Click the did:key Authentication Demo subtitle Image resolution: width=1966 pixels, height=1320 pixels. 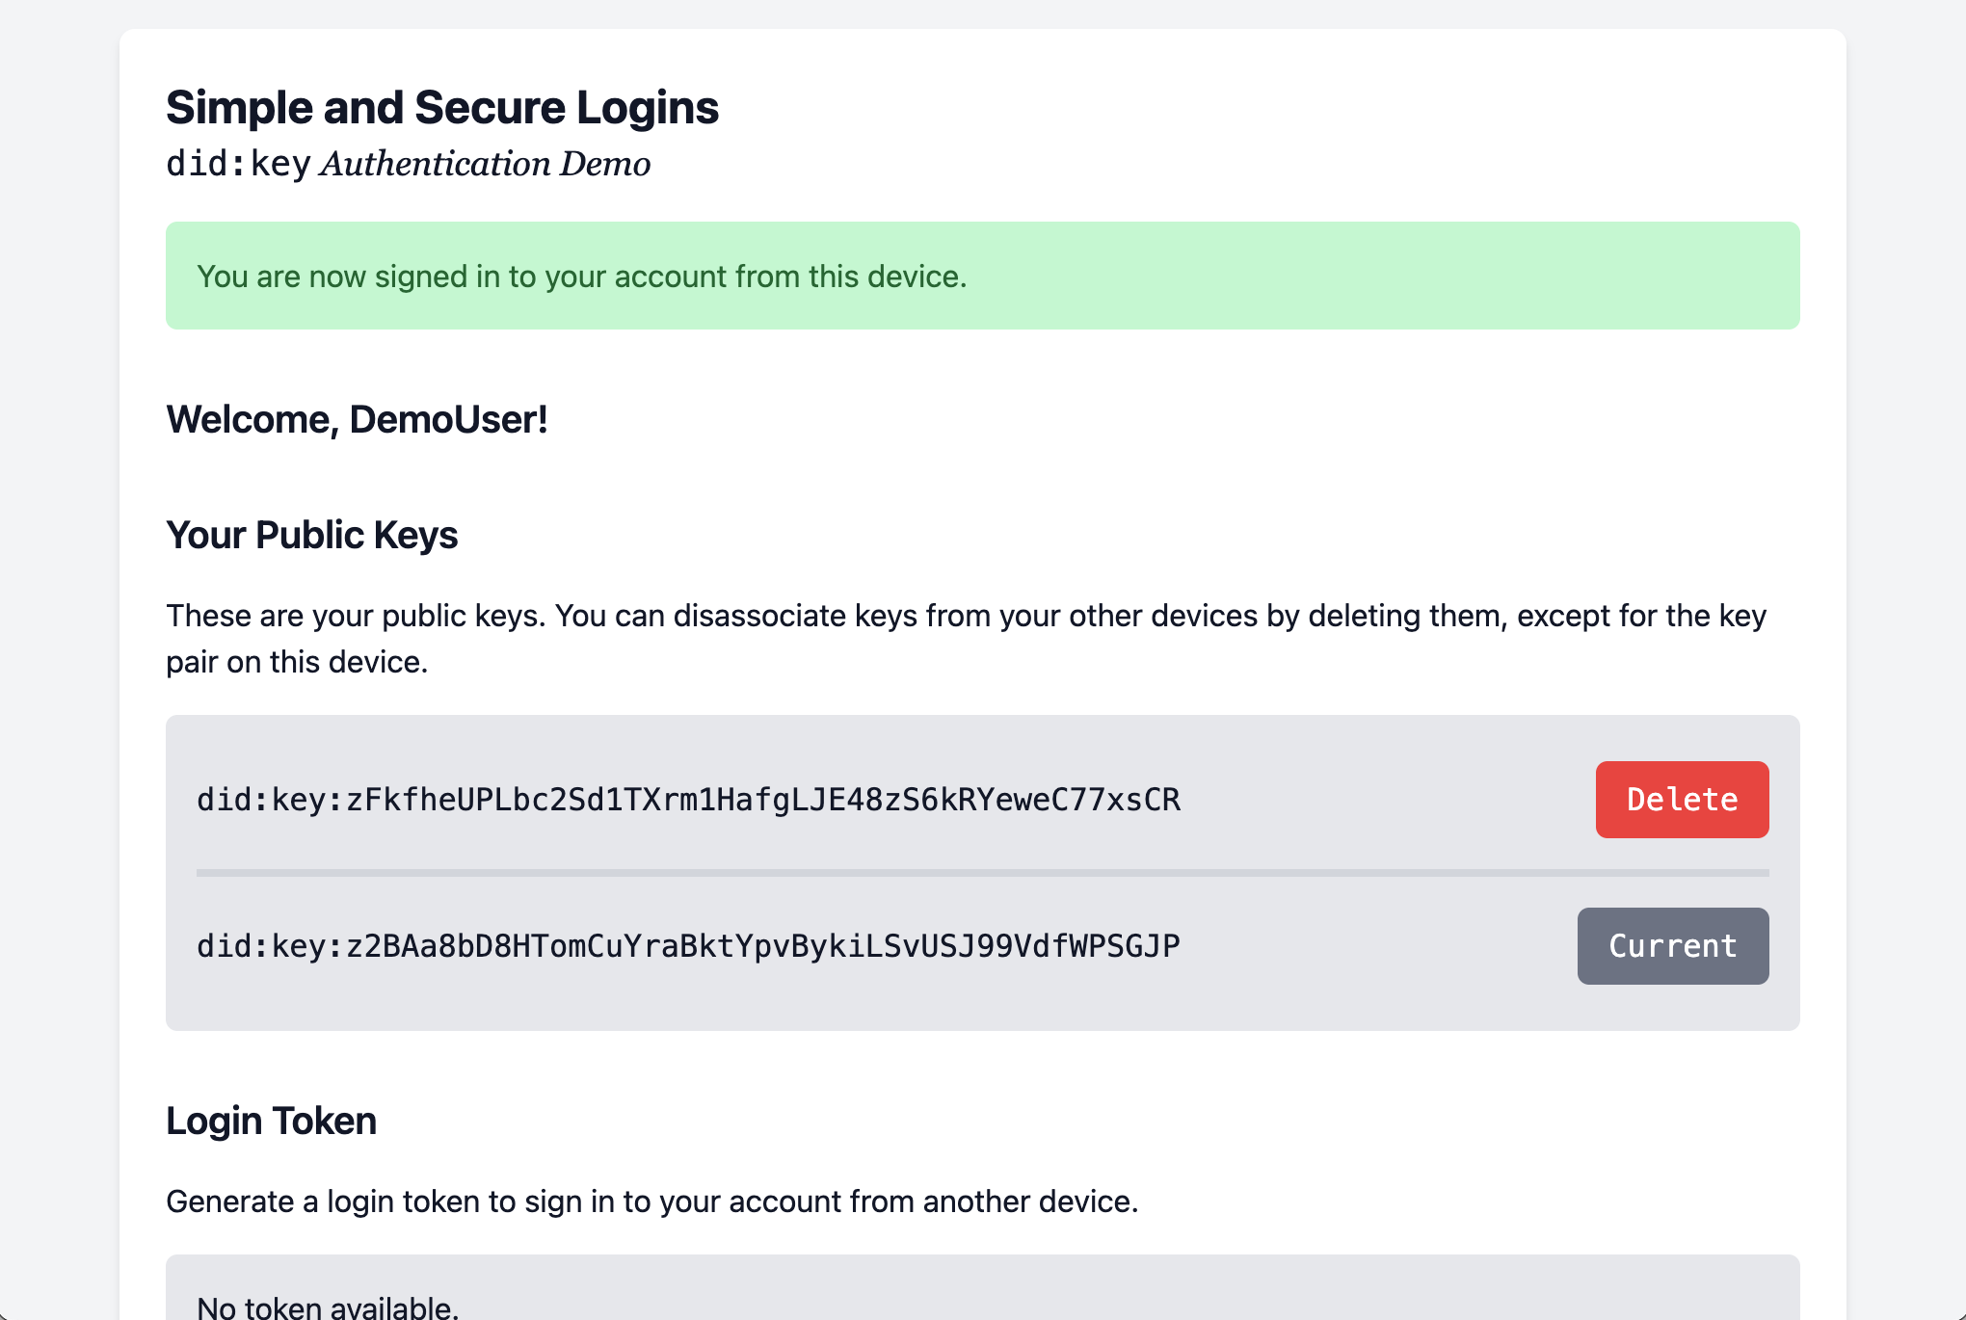click(x=409, y=164)
